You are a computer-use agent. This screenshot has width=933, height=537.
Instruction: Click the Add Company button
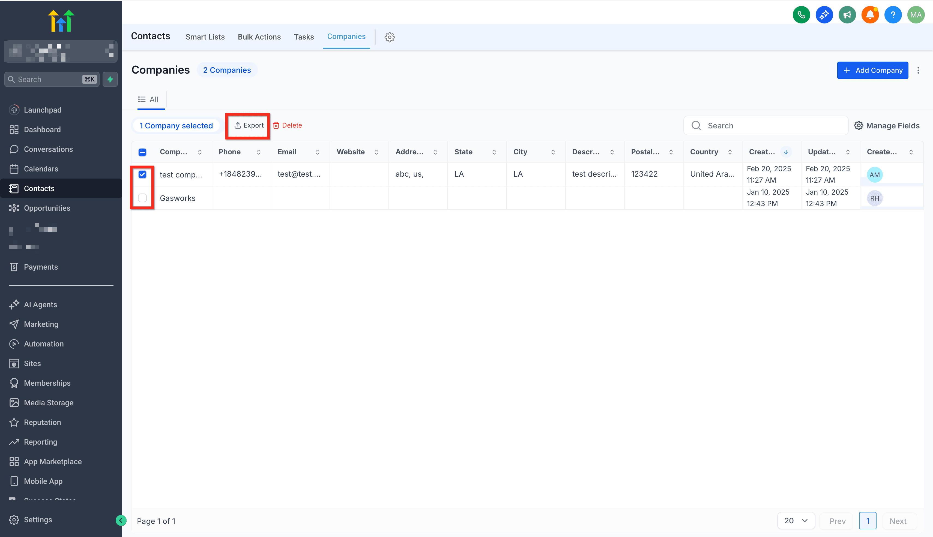(872, 70)
